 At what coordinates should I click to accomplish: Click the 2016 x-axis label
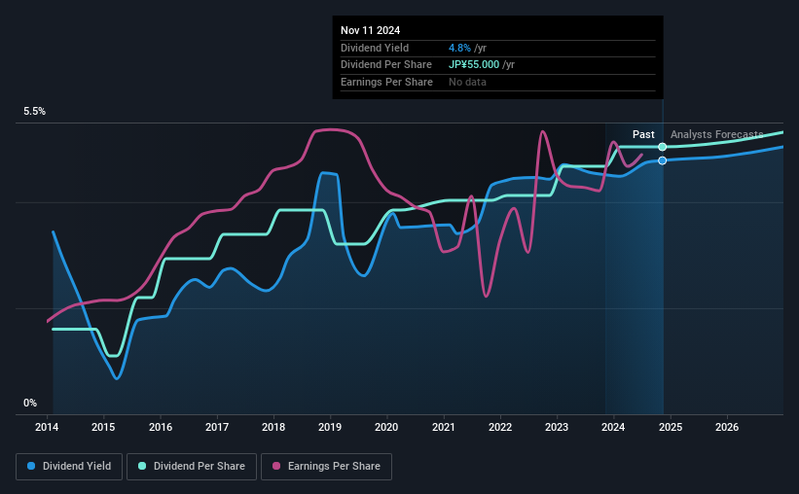coord(161,427)
